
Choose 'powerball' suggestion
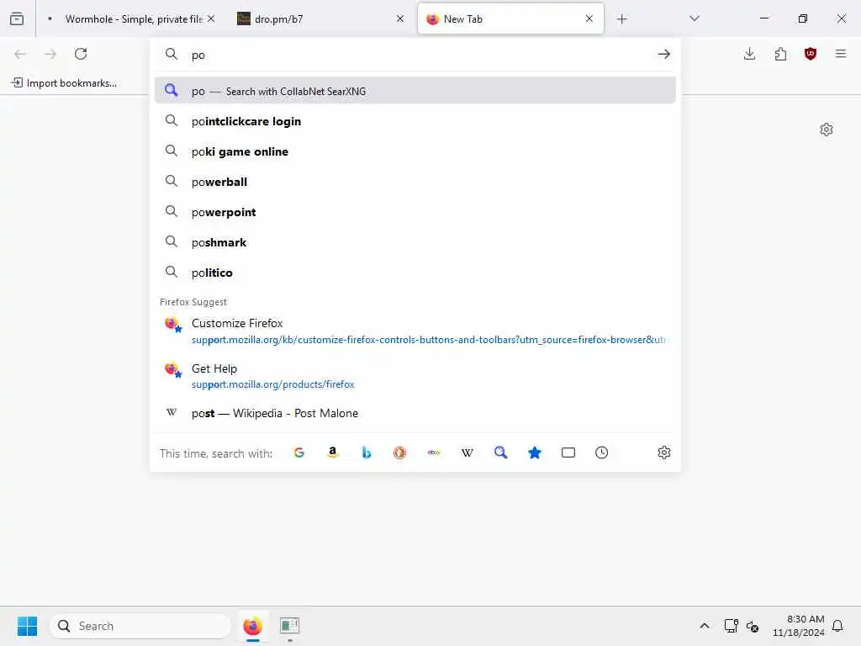415,182
